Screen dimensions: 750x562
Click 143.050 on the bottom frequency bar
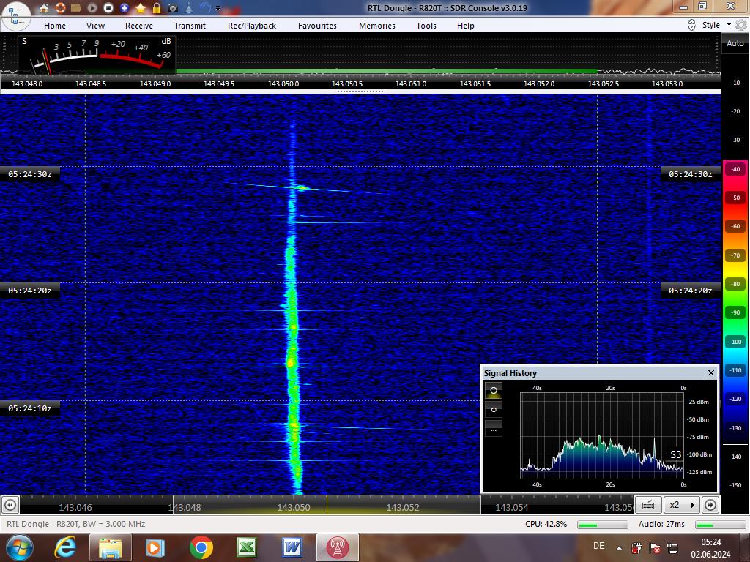[294, 508]
